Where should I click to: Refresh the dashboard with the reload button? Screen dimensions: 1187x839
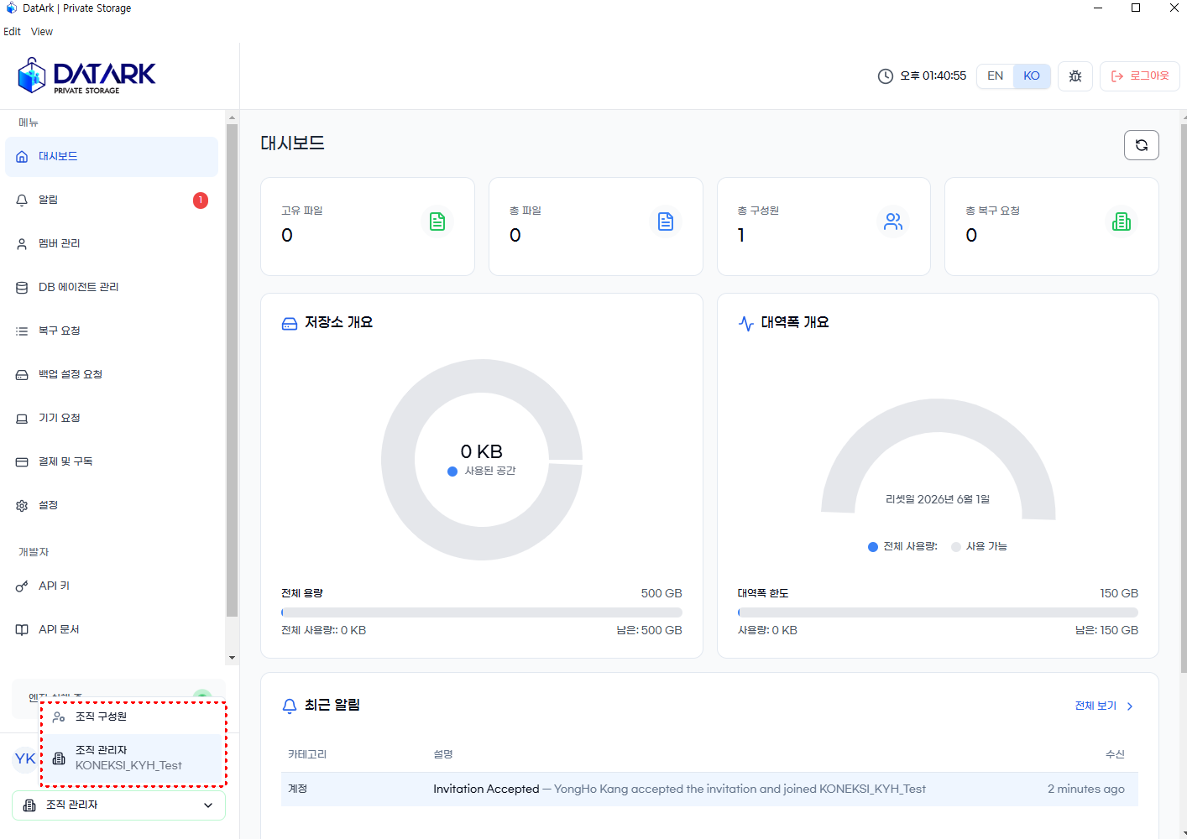click(1142, 145)
